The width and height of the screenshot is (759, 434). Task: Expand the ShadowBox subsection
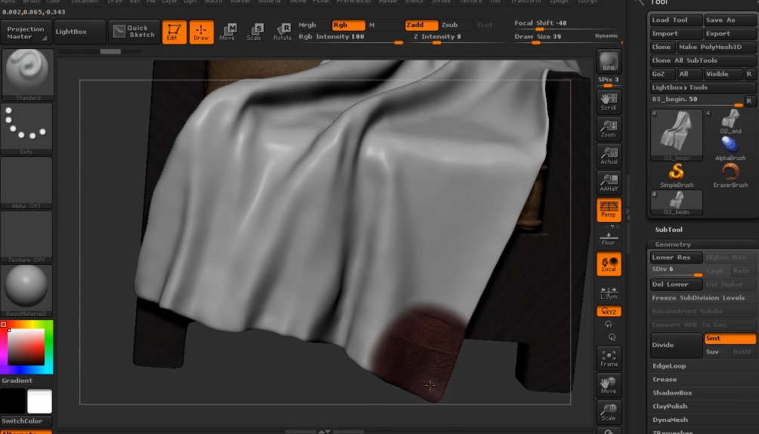(x=672, y=393)
